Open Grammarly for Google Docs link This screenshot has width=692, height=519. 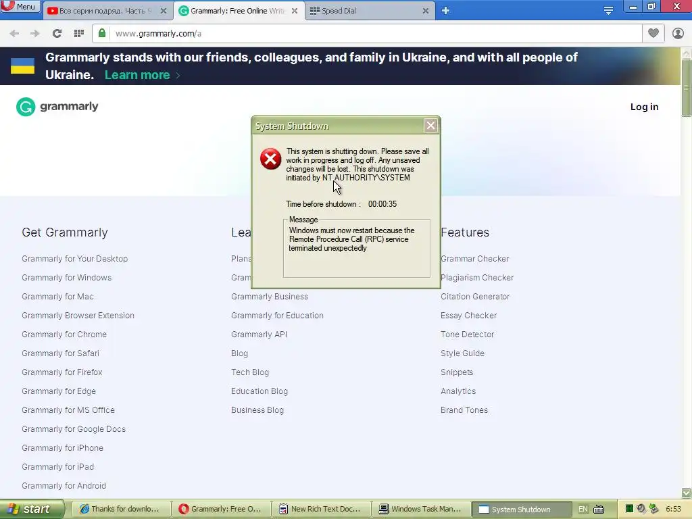click(74, 429)
